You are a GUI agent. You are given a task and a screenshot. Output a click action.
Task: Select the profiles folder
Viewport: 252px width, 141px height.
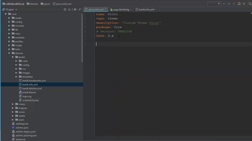(x=17, y=42)
